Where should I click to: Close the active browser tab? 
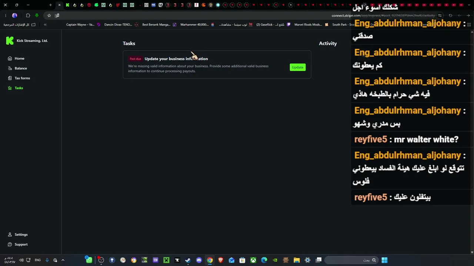(59, 5)
